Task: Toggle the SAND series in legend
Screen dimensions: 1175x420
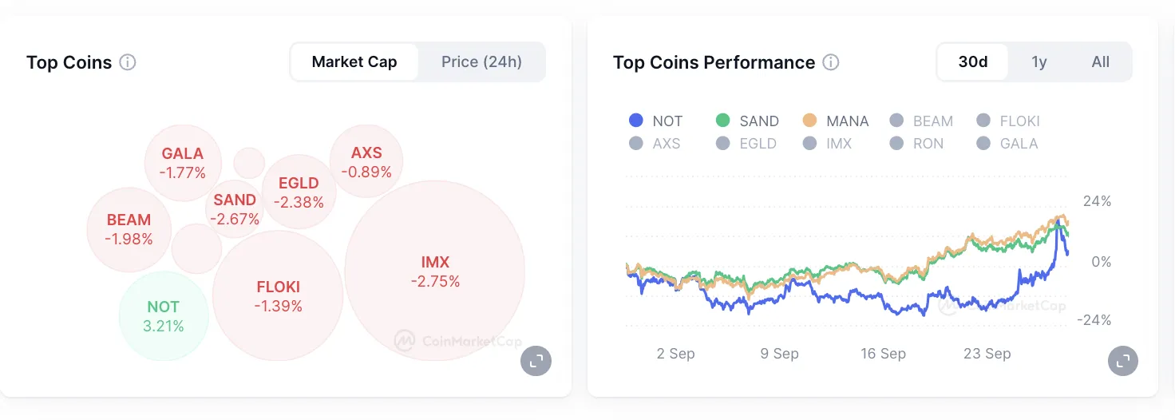Action: click(746, 121)
